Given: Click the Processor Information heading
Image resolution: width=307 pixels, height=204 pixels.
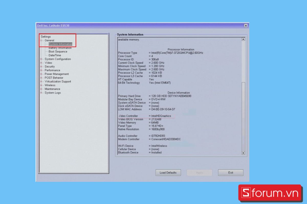Looking at the screenshot, I should tap(181, 49).
